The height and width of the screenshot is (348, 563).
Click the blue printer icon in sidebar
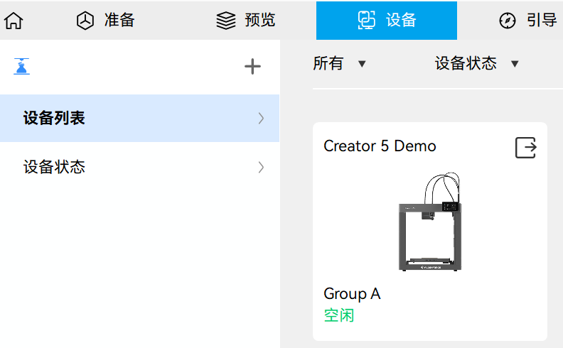[x=21, y=66]
